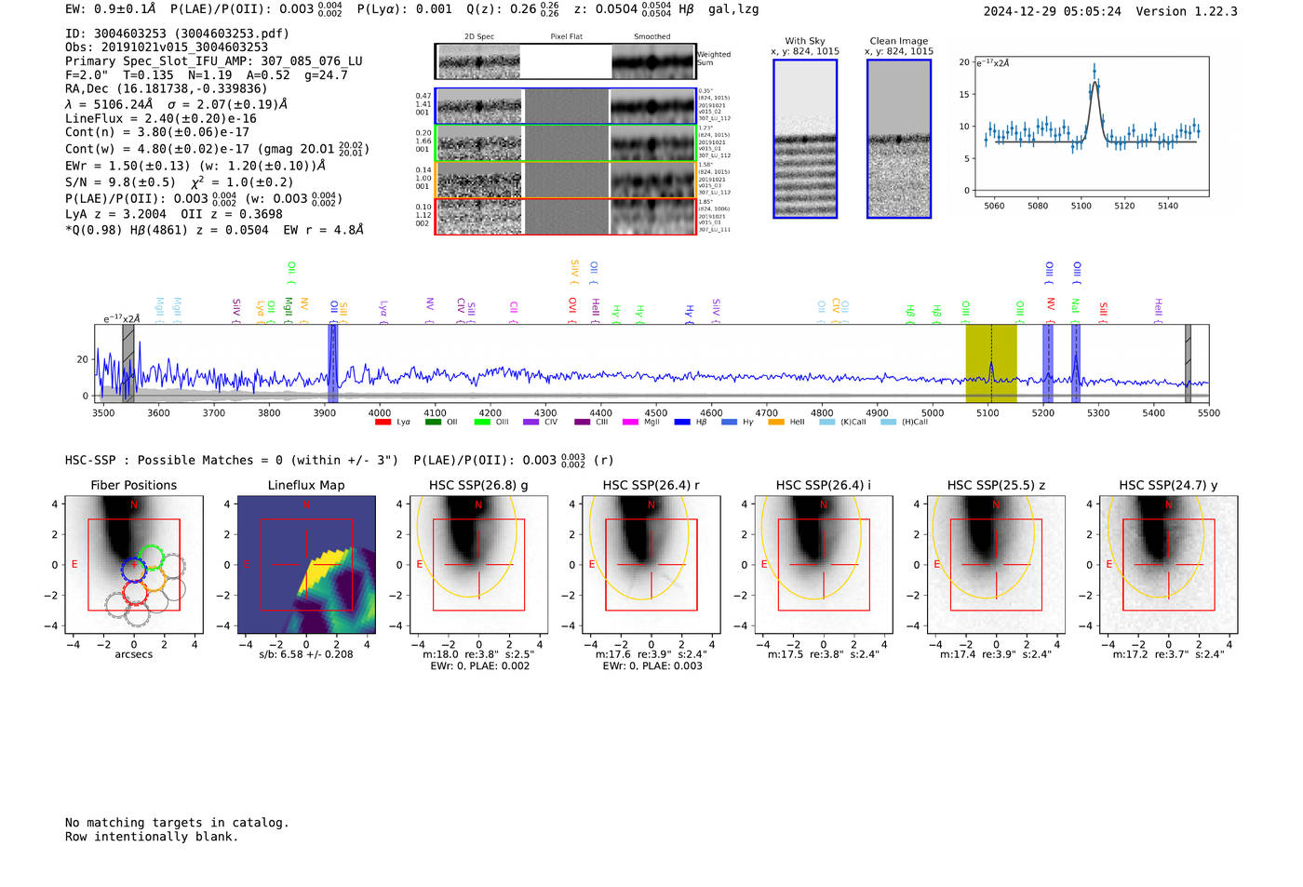Open the HSC SSP(26.4) r image
1303x887 pixels.
coord(651,565)
